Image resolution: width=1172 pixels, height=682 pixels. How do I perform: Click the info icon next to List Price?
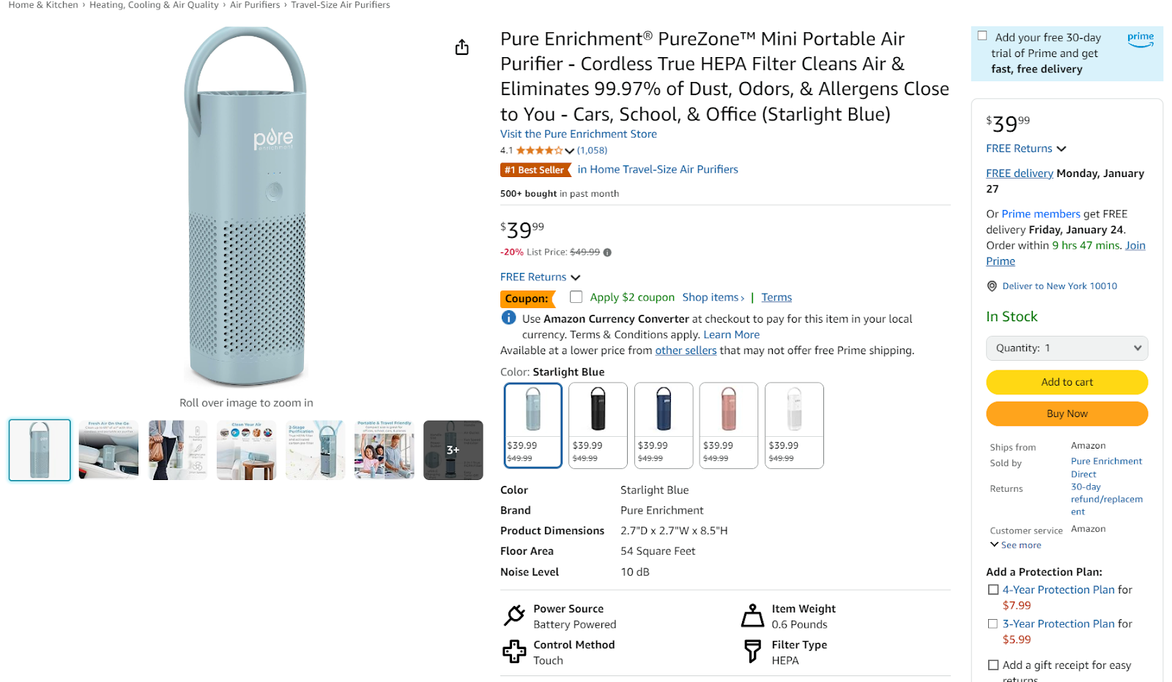pos(607,252)
